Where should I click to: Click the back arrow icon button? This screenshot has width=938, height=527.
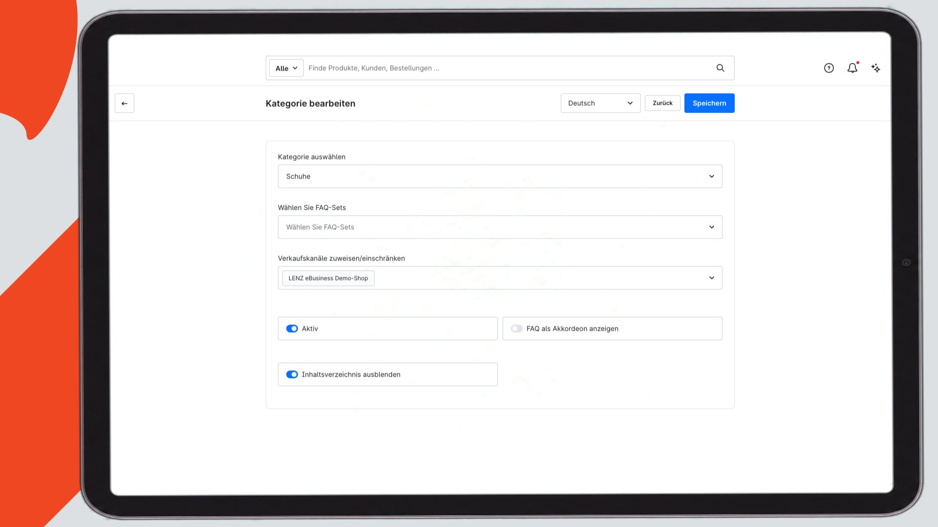pos(124,103)
